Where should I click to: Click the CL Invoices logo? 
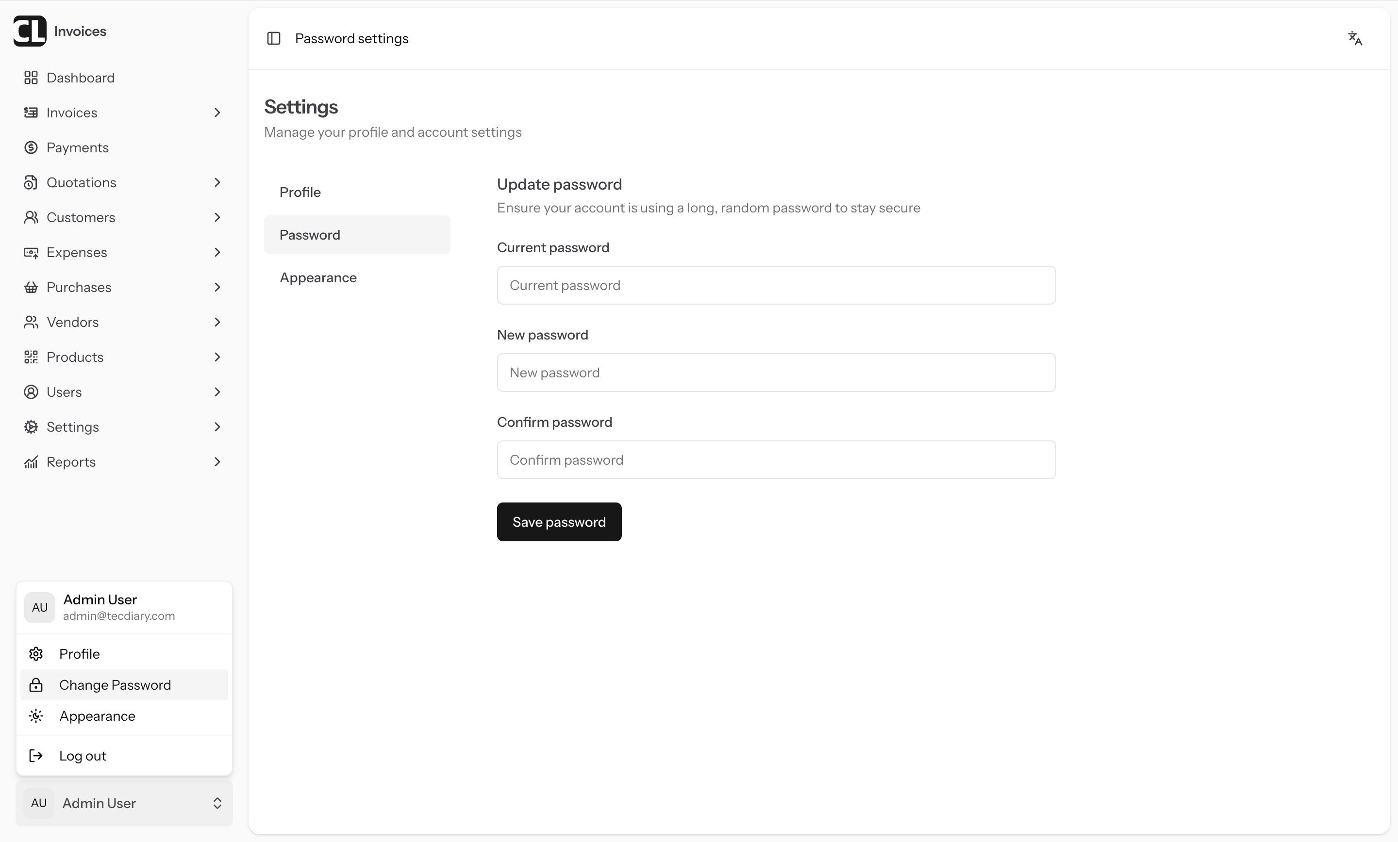30,31
